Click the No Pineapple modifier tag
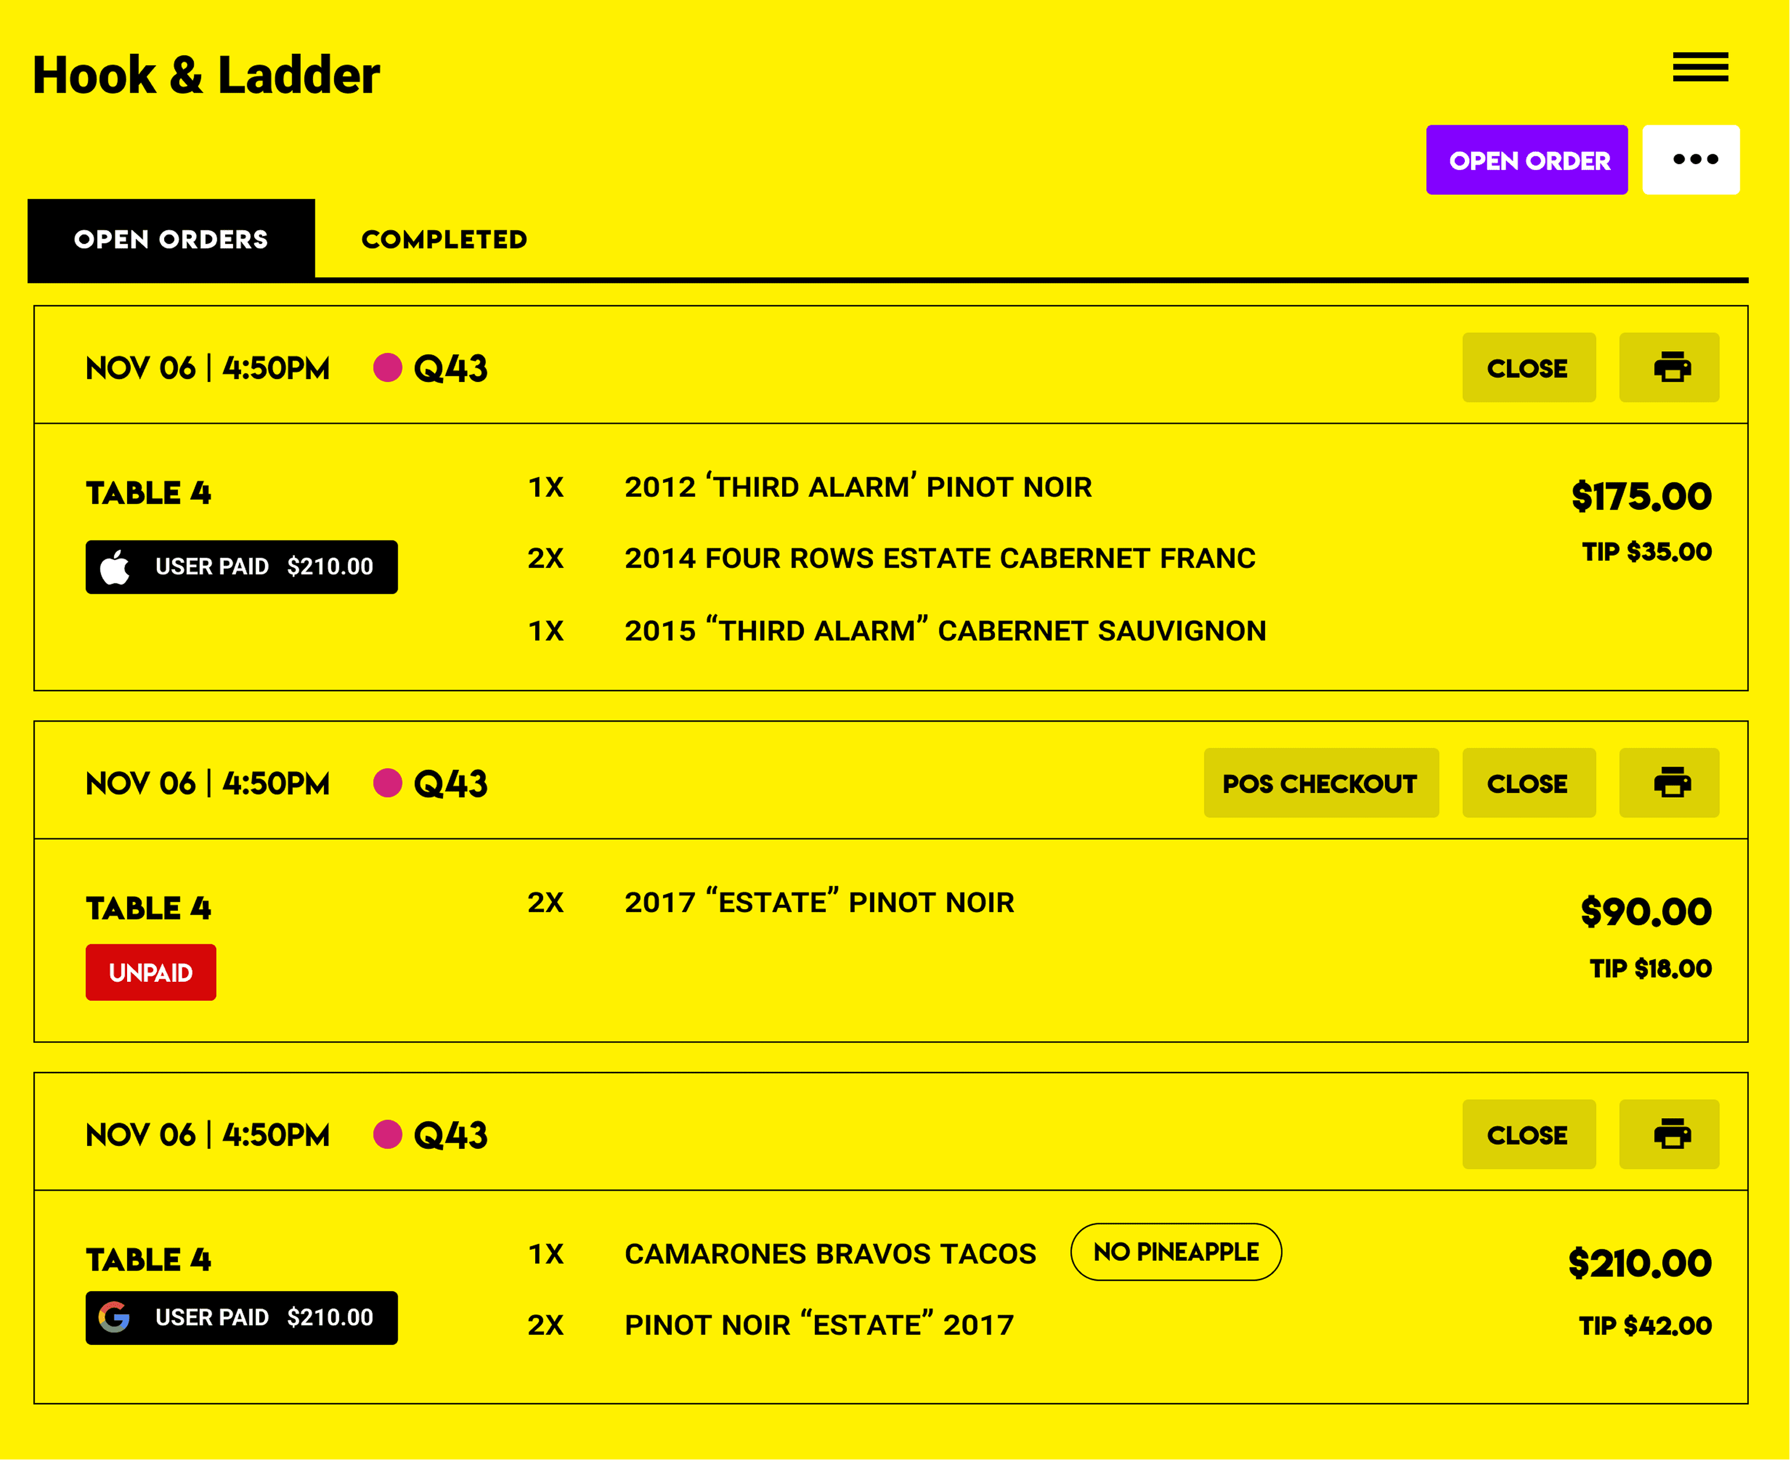1790x1460 pixels. click(x=1176, y=1252)
